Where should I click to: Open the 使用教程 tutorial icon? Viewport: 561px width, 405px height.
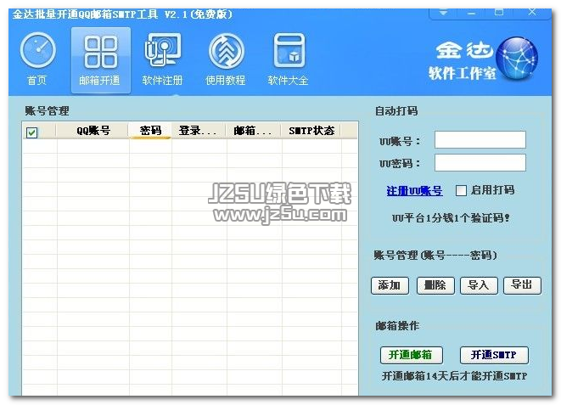[226, 59]
